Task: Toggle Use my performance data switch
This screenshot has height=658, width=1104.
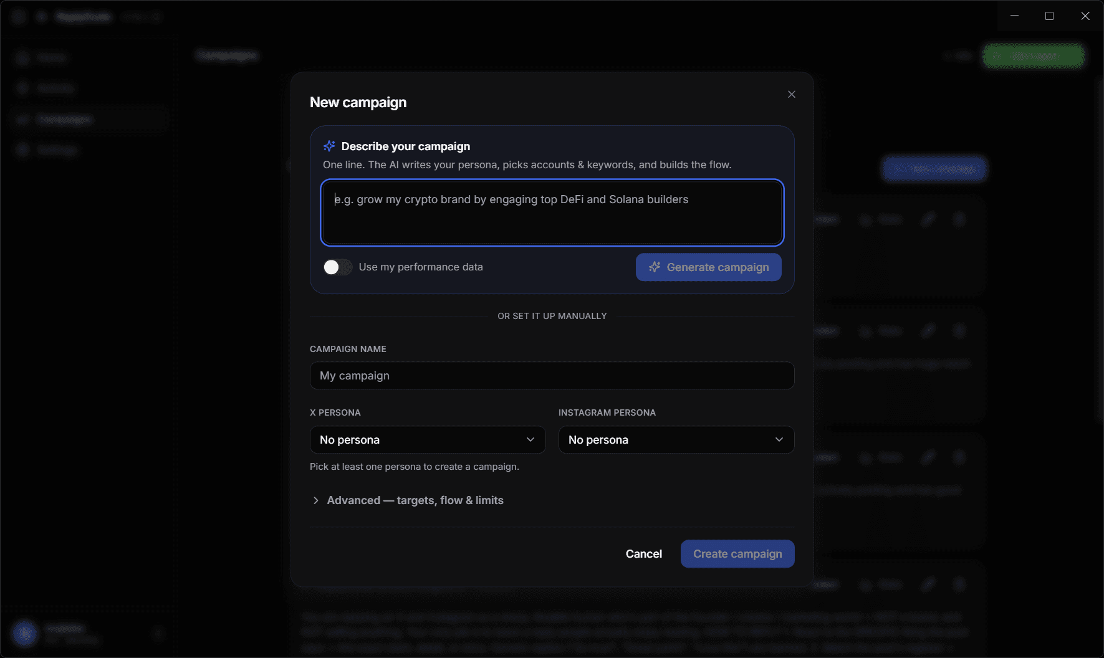Action: coord(337,267)
